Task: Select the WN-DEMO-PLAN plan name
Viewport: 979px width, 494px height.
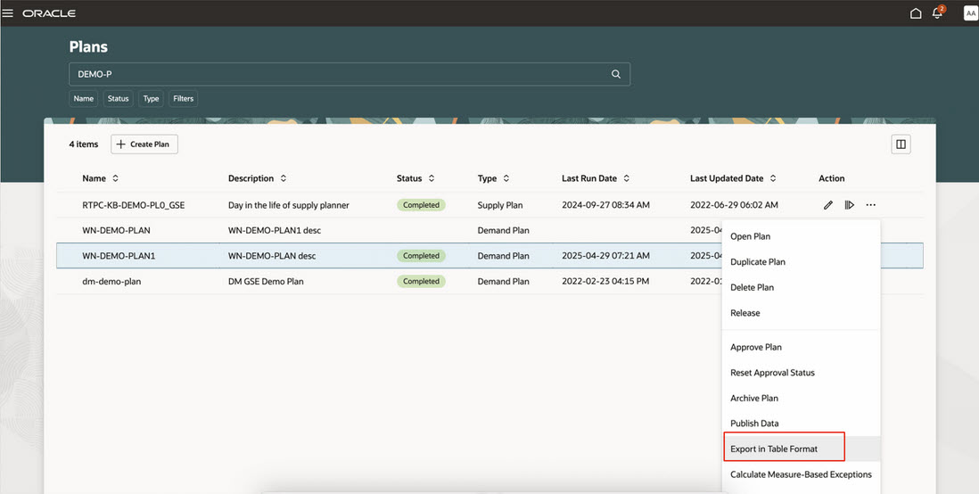Action: [x=116, y=230]
